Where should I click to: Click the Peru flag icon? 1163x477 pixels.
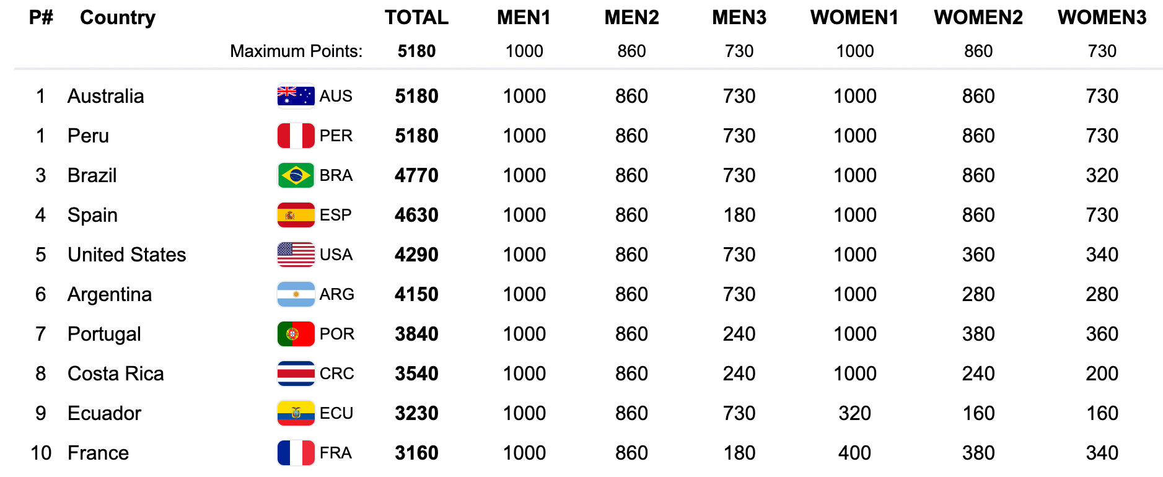click(296, 136)
